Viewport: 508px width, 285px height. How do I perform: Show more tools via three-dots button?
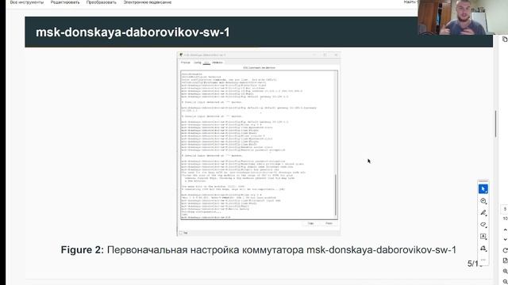(x=483, y=260)
